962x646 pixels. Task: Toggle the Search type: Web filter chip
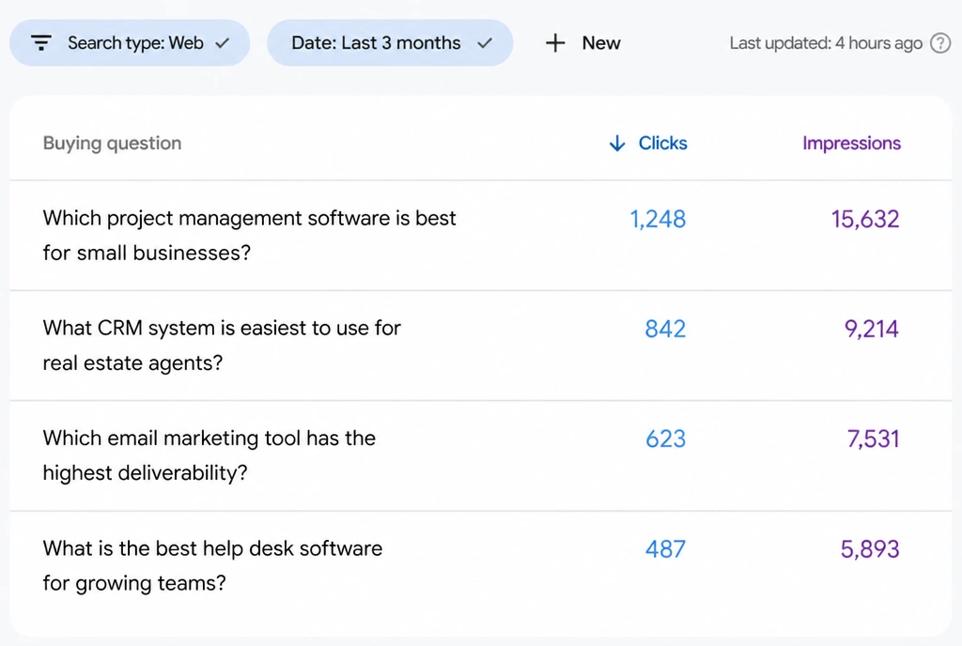tap(130, 43)
